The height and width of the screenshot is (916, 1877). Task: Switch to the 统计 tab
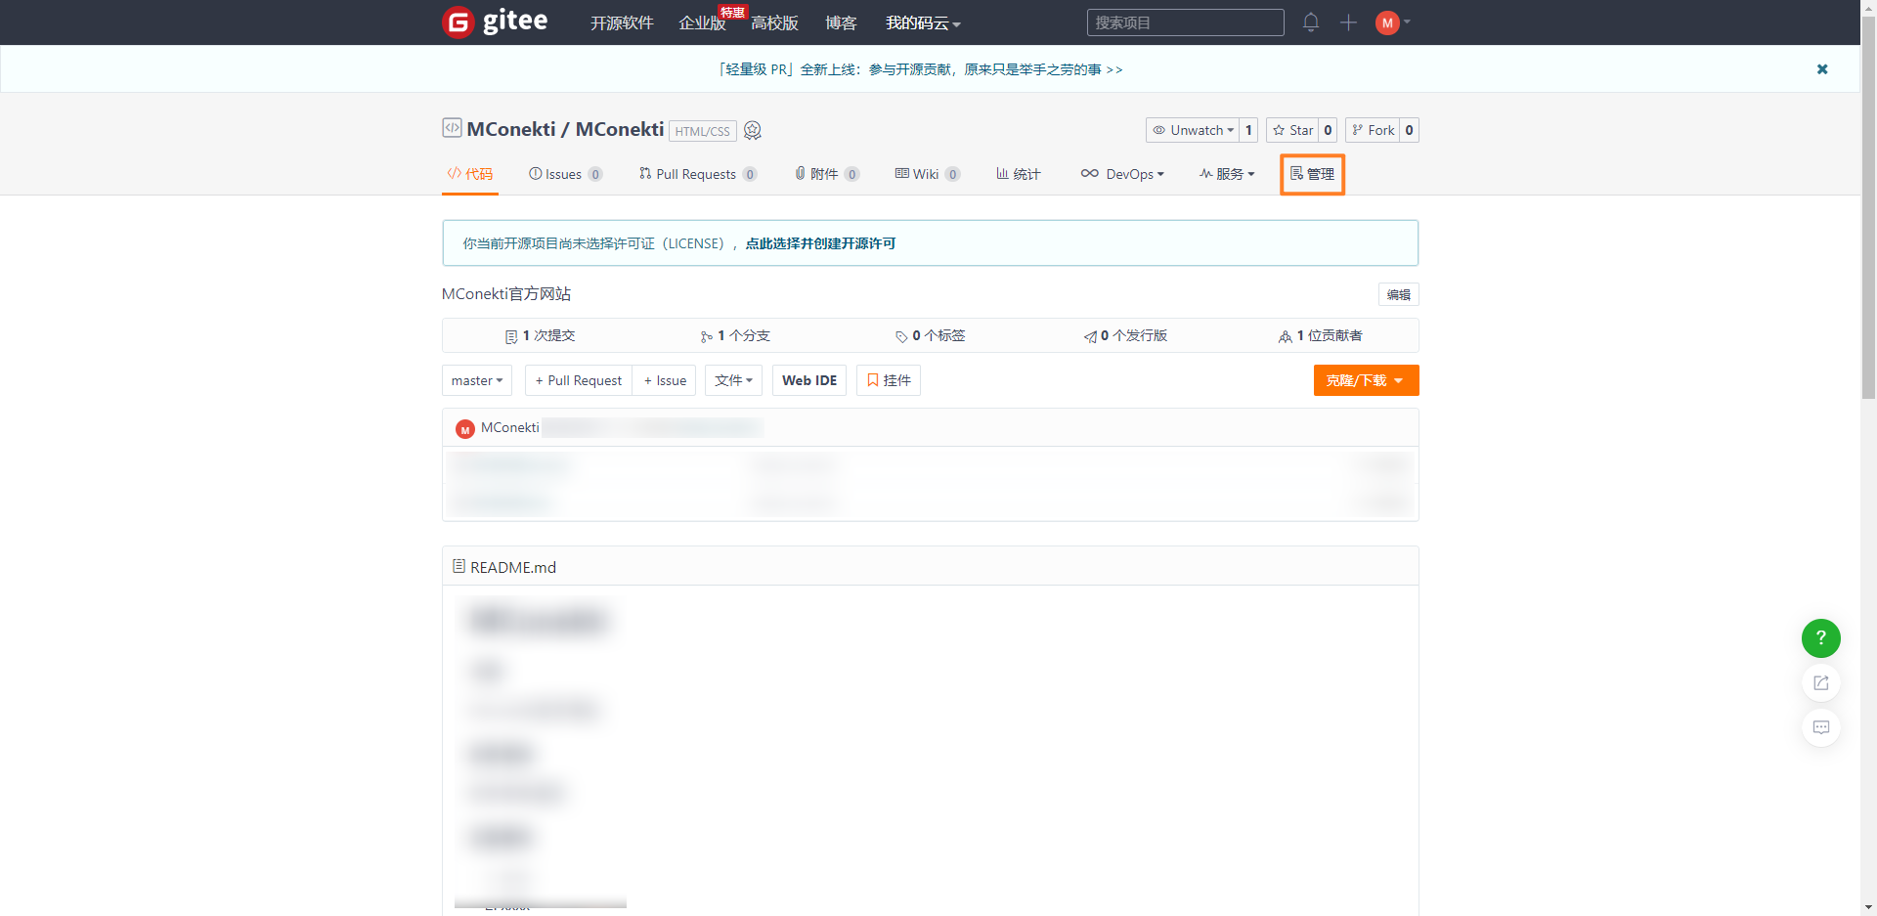click(x=1019, y=174)
